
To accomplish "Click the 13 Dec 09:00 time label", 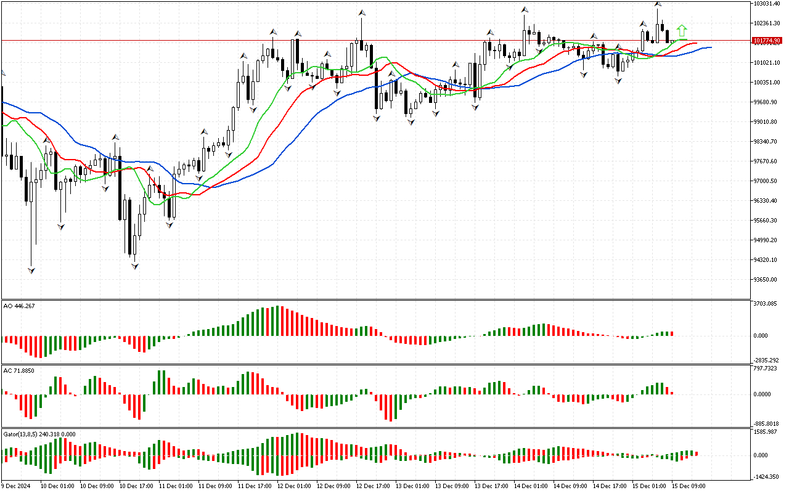I will (451, 486).
